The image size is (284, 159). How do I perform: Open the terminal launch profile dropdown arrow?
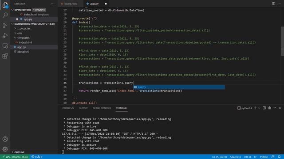(259, 108)
